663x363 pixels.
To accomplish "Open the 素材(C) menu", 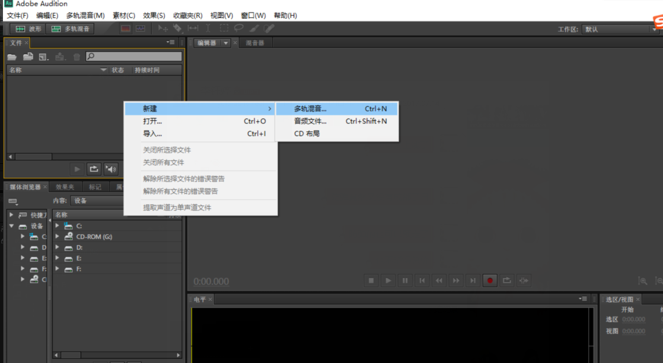I will [x=123, y=15].
